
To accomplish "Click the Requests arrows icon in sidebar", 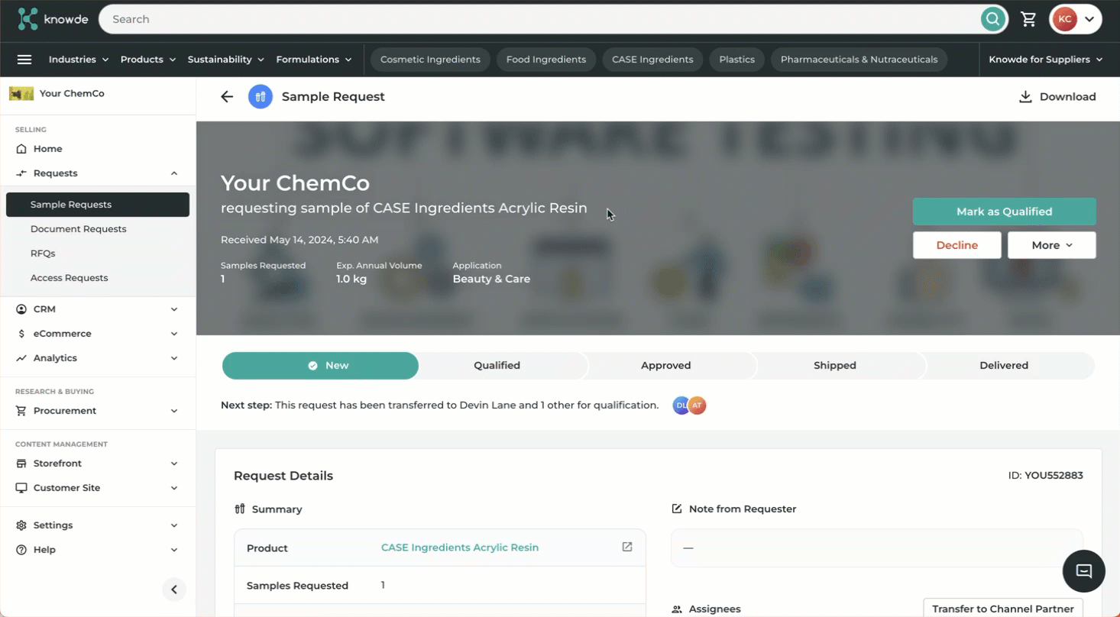I will coord(21,173).
